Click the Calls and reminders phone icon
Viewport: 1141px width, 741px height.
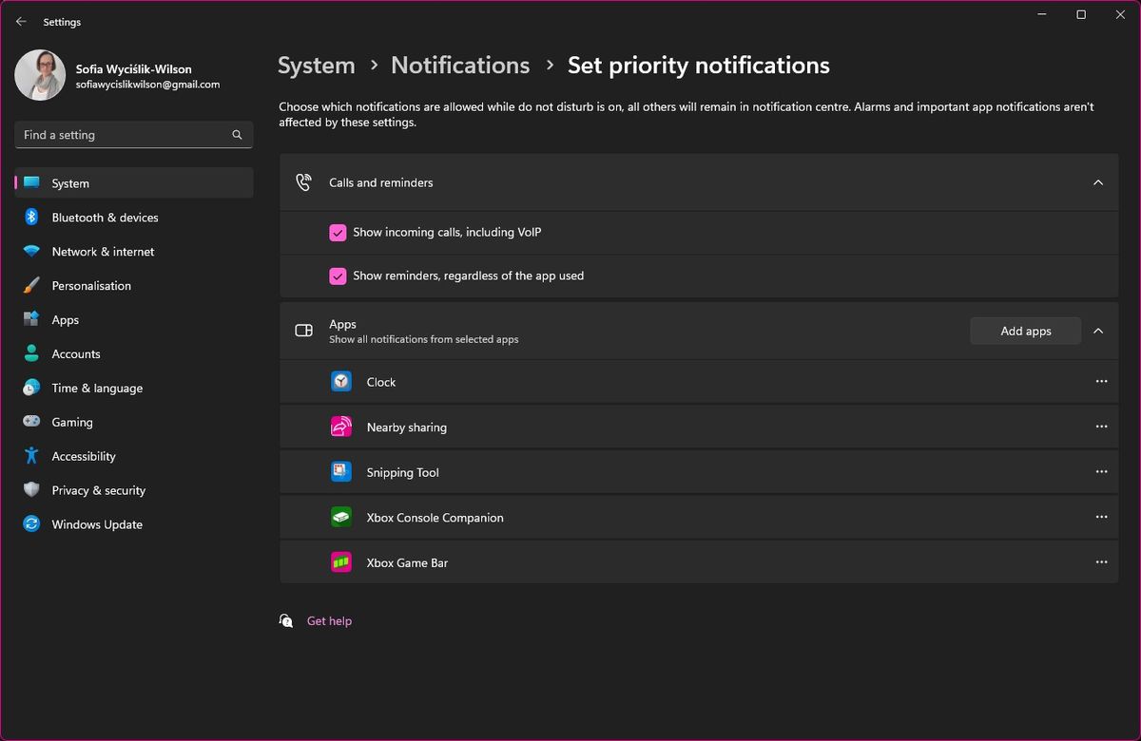pyautogui.click(x=303, y=181)
